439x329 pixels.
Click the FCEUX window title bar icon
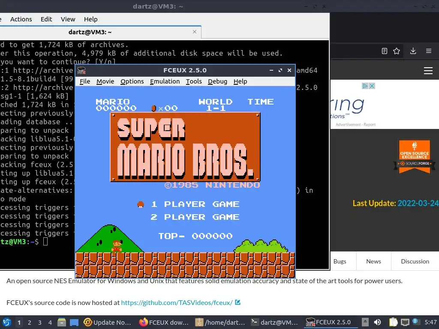(x=81, y=71)
